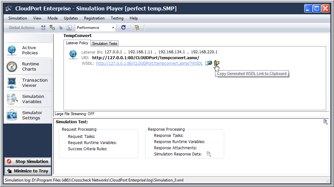Click Large File Streaming: OFF status

click(75, 114)
